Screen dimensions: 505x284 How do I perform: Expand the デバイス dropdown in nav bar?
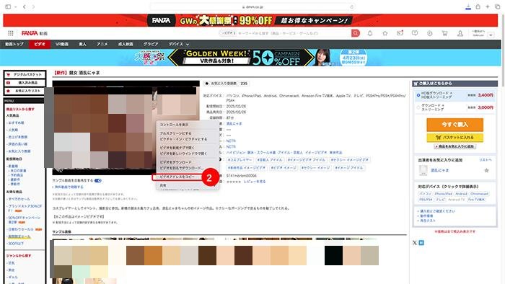pyautogui.click(x=179, y=44)
